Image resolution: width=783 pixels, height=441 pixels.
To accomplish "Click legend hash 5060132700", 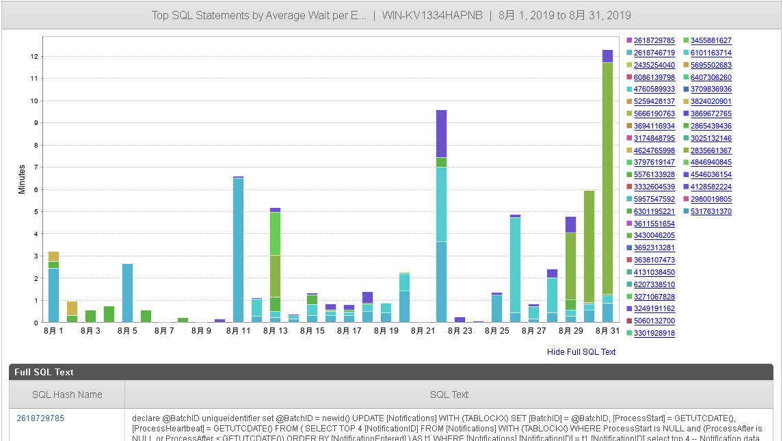I will pos(654,321).
